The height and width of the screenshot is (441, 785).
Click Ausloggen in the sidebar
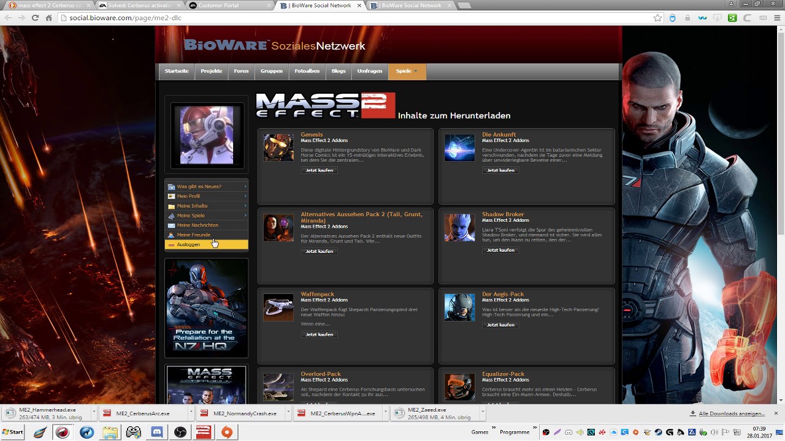[206, 244]
